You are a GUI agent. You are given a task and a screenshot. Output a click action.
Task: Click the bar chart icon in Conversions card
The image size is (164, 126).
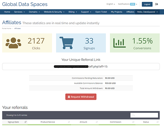[119, 43]
